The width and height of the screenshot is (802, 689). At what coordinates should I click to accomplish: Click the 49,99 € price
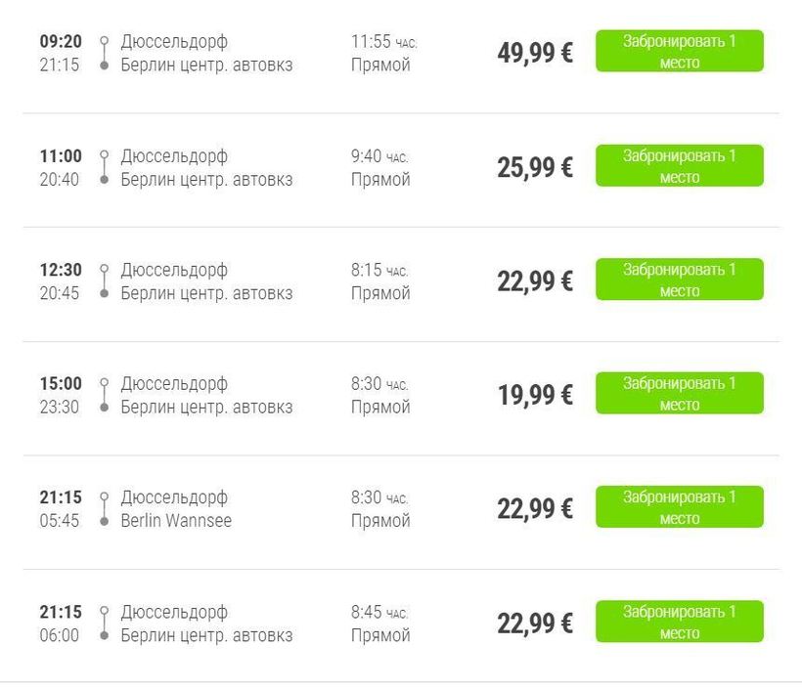tap(535, 54)
